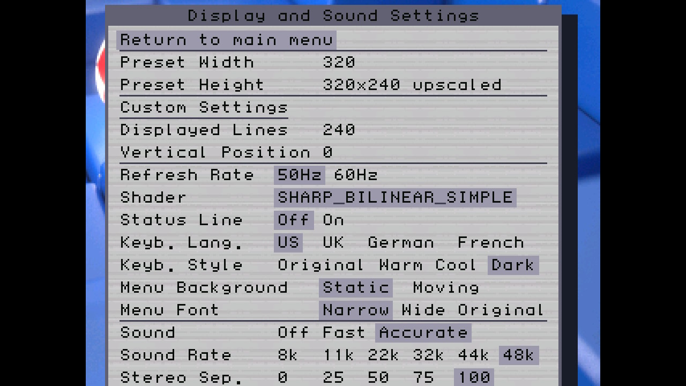Select Original keyboard style
The width and height of the screenshot is (686, 386).
320,265
